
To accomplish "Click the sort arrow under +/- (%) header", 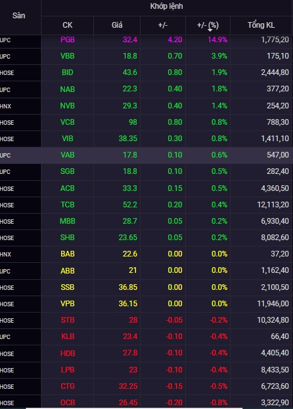I will coord(210,30).
